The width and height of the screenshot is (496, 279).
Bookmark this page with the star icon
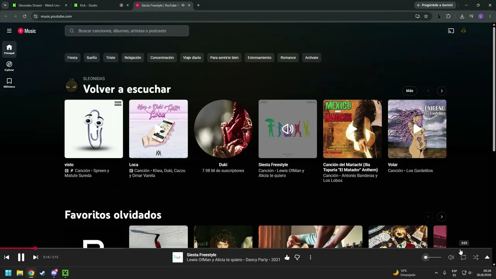426,16
